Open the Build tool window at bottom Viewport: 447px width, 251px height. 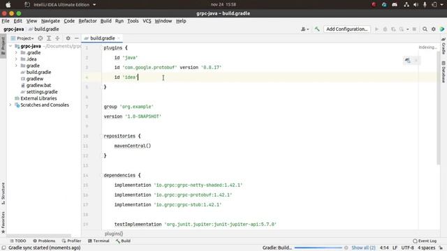pos(123,241)
